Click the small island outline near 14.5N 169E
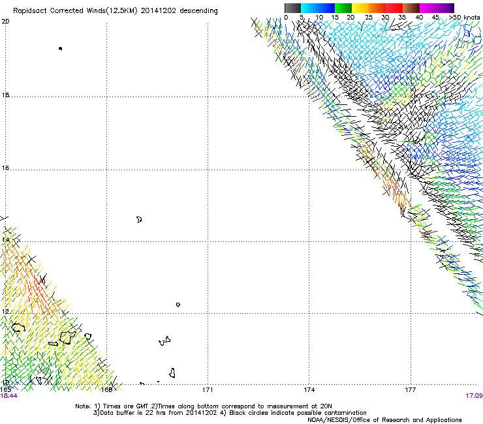Image resolution: width=483 pixels, height=424 pixels. tap(139, 220)
